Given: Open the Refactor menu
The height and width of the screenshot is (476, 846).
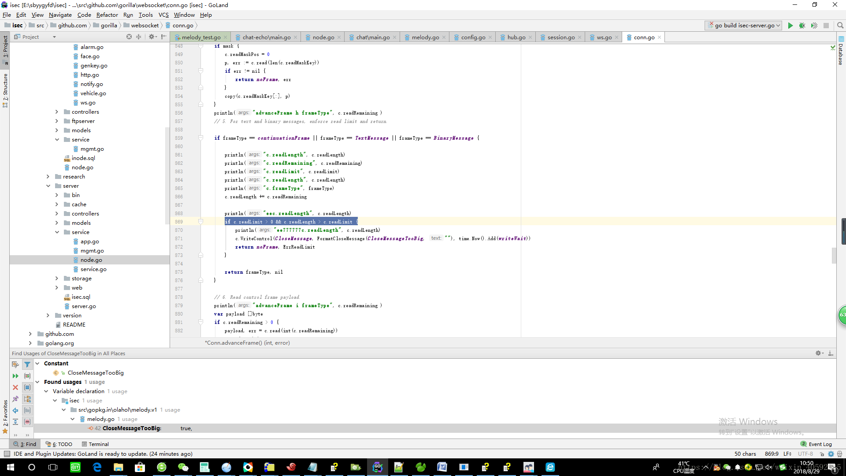Looking at the screenshot, I should tap(107, 15).
